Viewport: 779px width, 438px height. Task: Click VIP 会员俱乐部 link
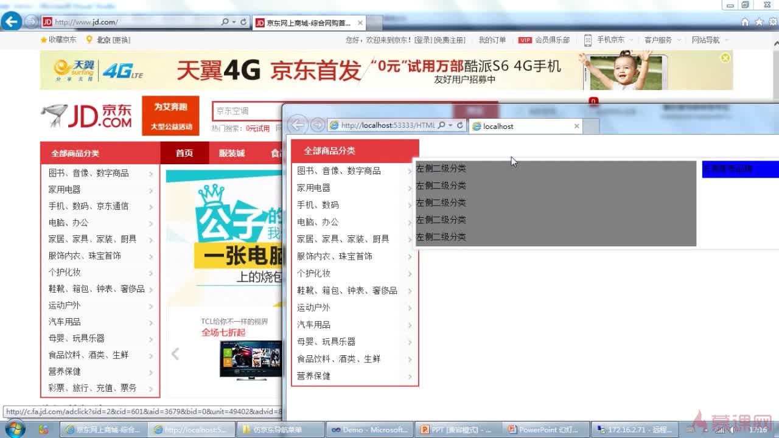[544, 40]
